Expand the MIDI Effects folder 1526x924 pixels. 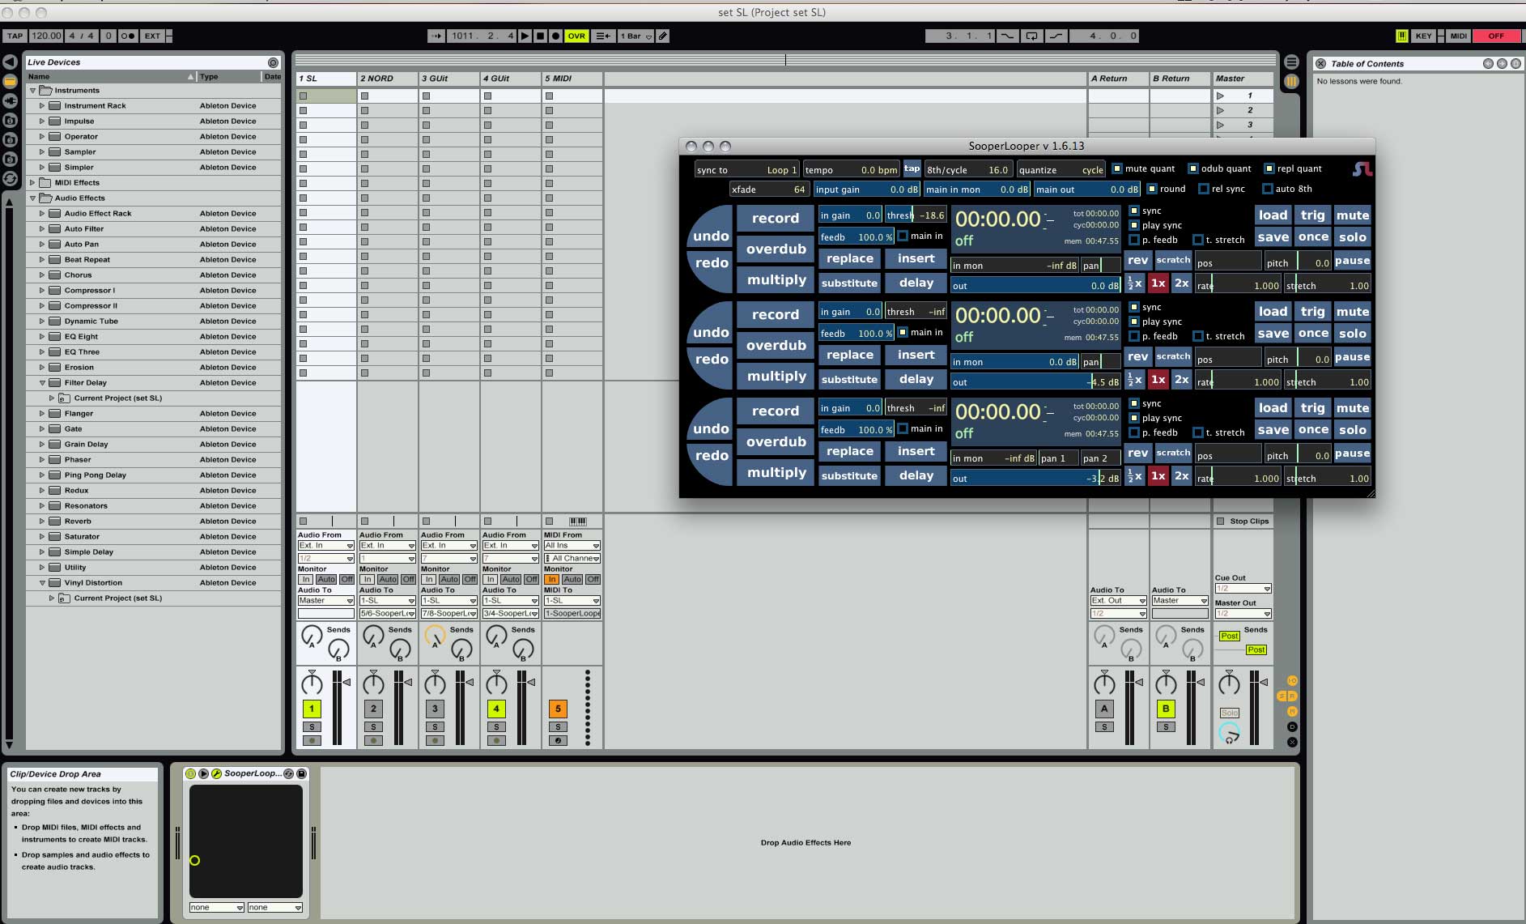pos(32,183)
